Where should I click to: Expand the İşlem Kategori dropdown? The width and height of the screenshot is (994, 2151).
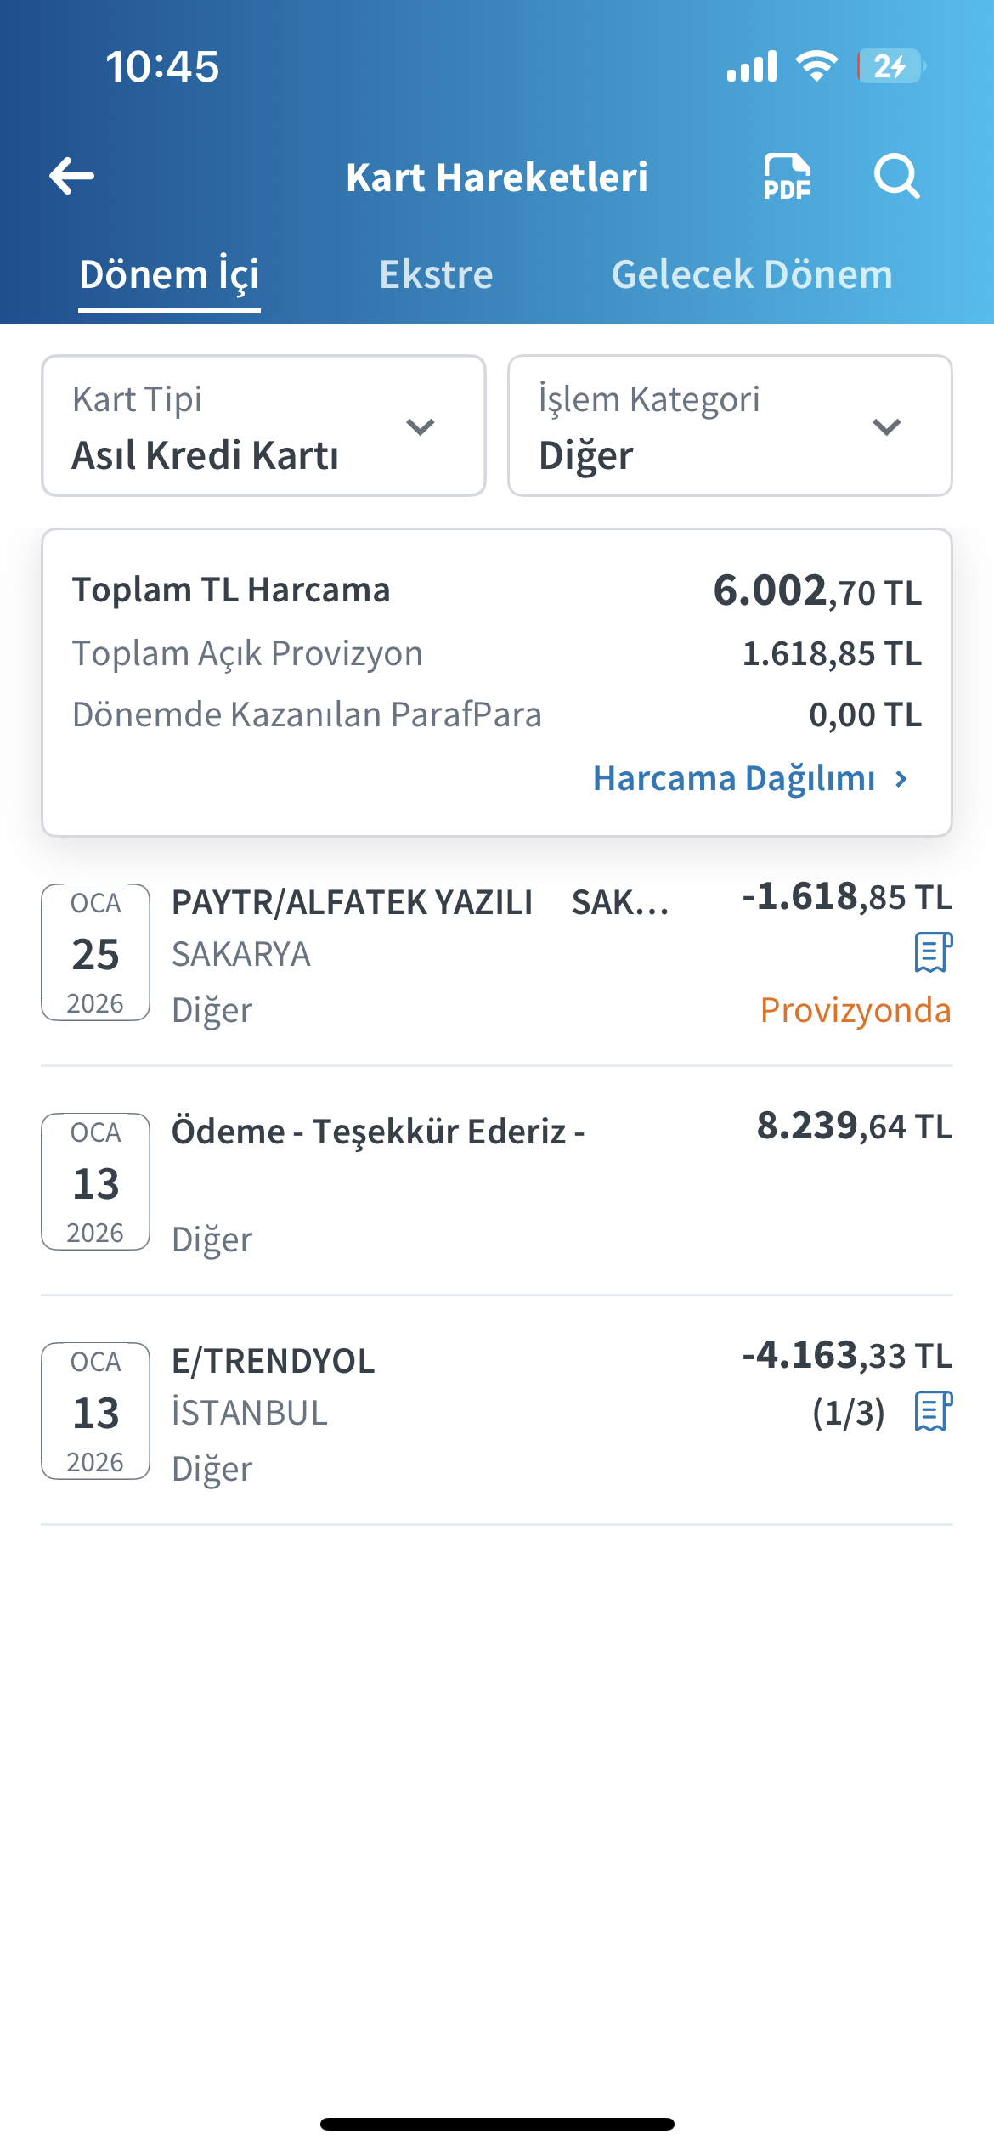pyautogui.click(x=730, y=426)
